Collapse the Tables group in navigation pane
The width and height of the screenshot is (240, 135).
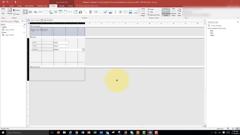(x=24, y=27)
